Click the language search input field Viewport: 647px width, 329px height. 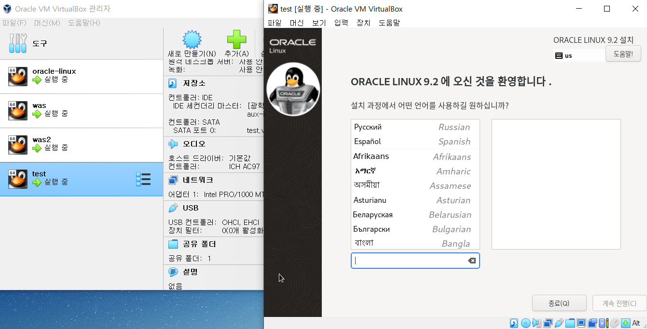point(415,261)
